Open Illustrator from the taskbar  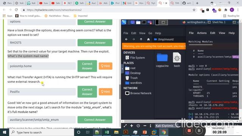(x=126, y=132)
